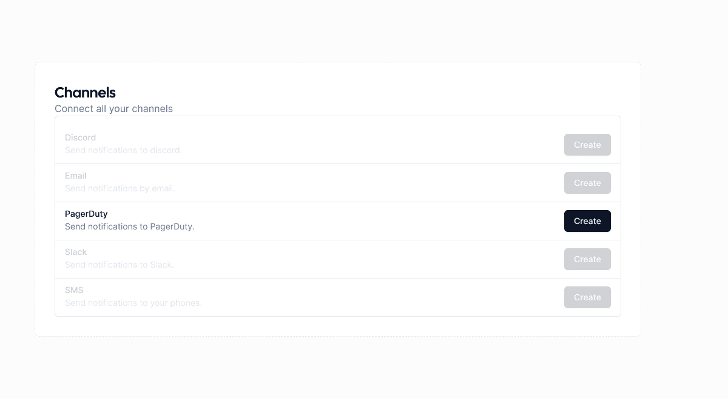Click the Send notifications by email description
The image size is (728, 399).
pos(120,188)
